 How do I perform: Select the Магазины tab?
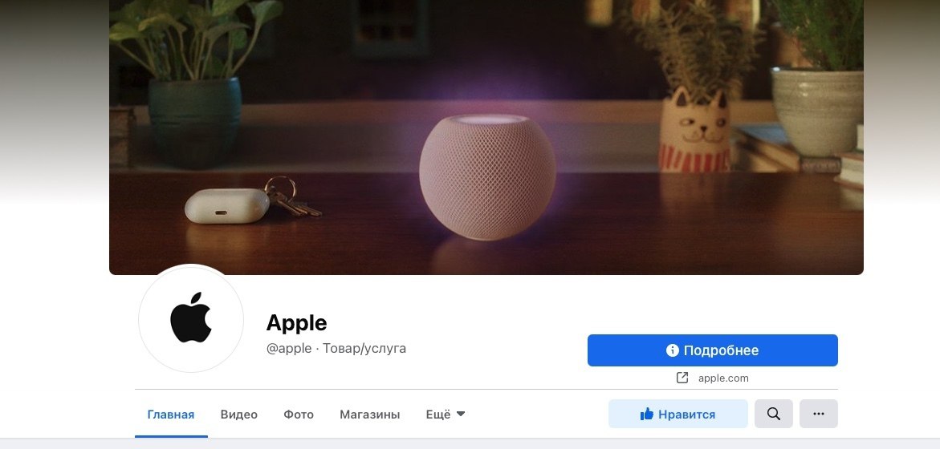[x=370, y=415]
